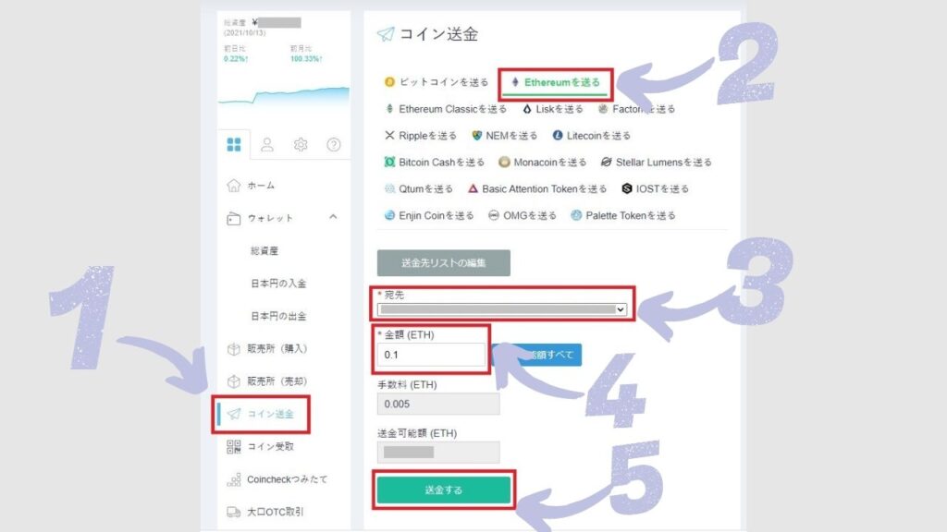This screenshot has height=532, width=947.
Task: Click the コイン送金 page heading
Action: click(x=438, y=34)
